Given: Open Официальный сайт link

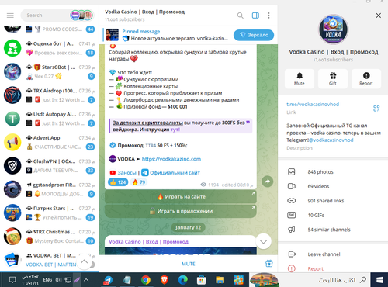Looking at the screenshot, I should 175,173.
